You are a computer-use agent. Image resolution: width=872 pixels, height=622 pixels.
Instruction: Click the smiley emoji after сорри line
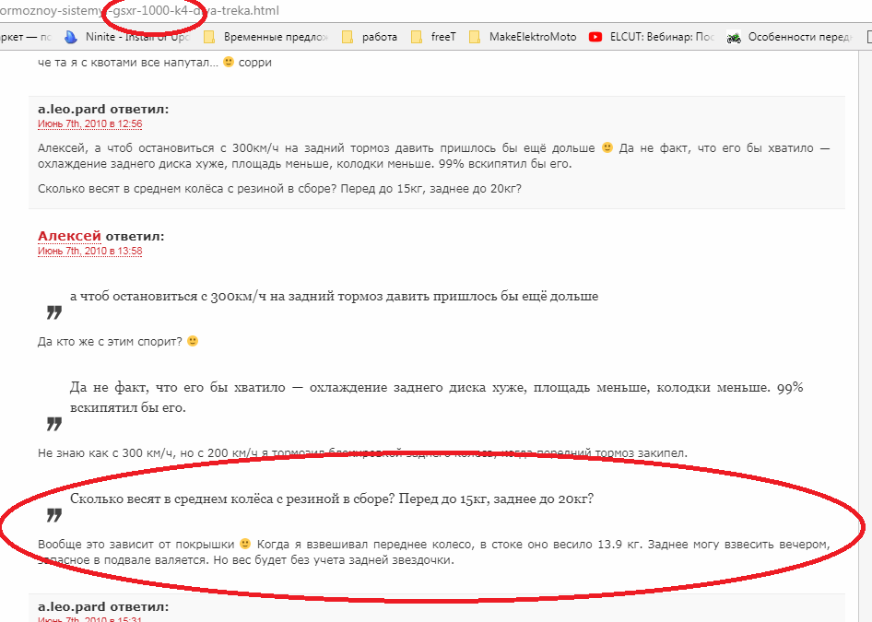tap(228, 62)
